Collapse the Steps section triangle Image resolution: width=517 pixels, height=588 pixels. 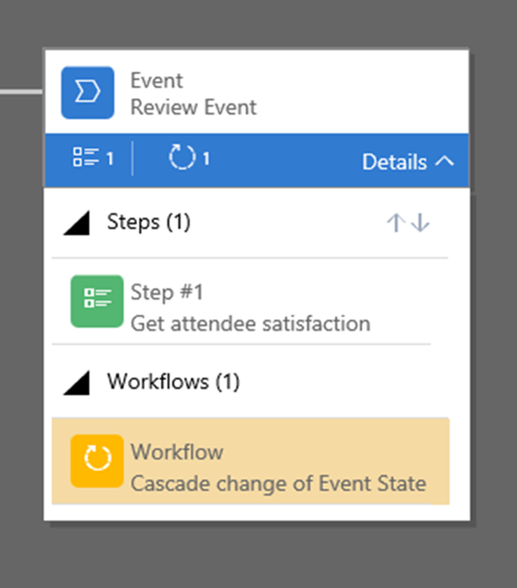[77, 223]
